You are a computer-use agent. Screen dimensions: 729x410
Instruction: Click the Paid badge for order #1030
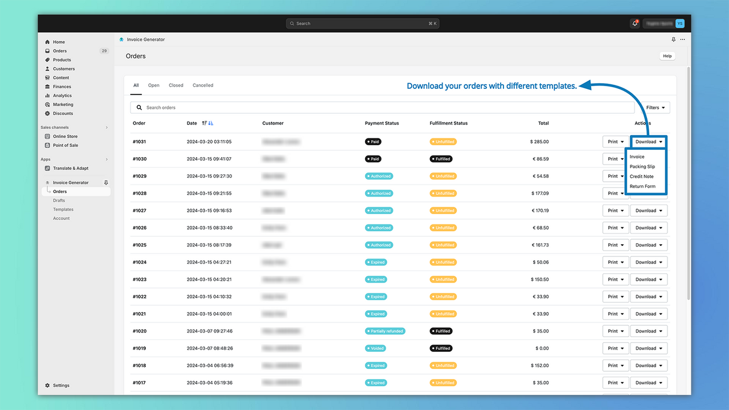click(x=373, y=159)
